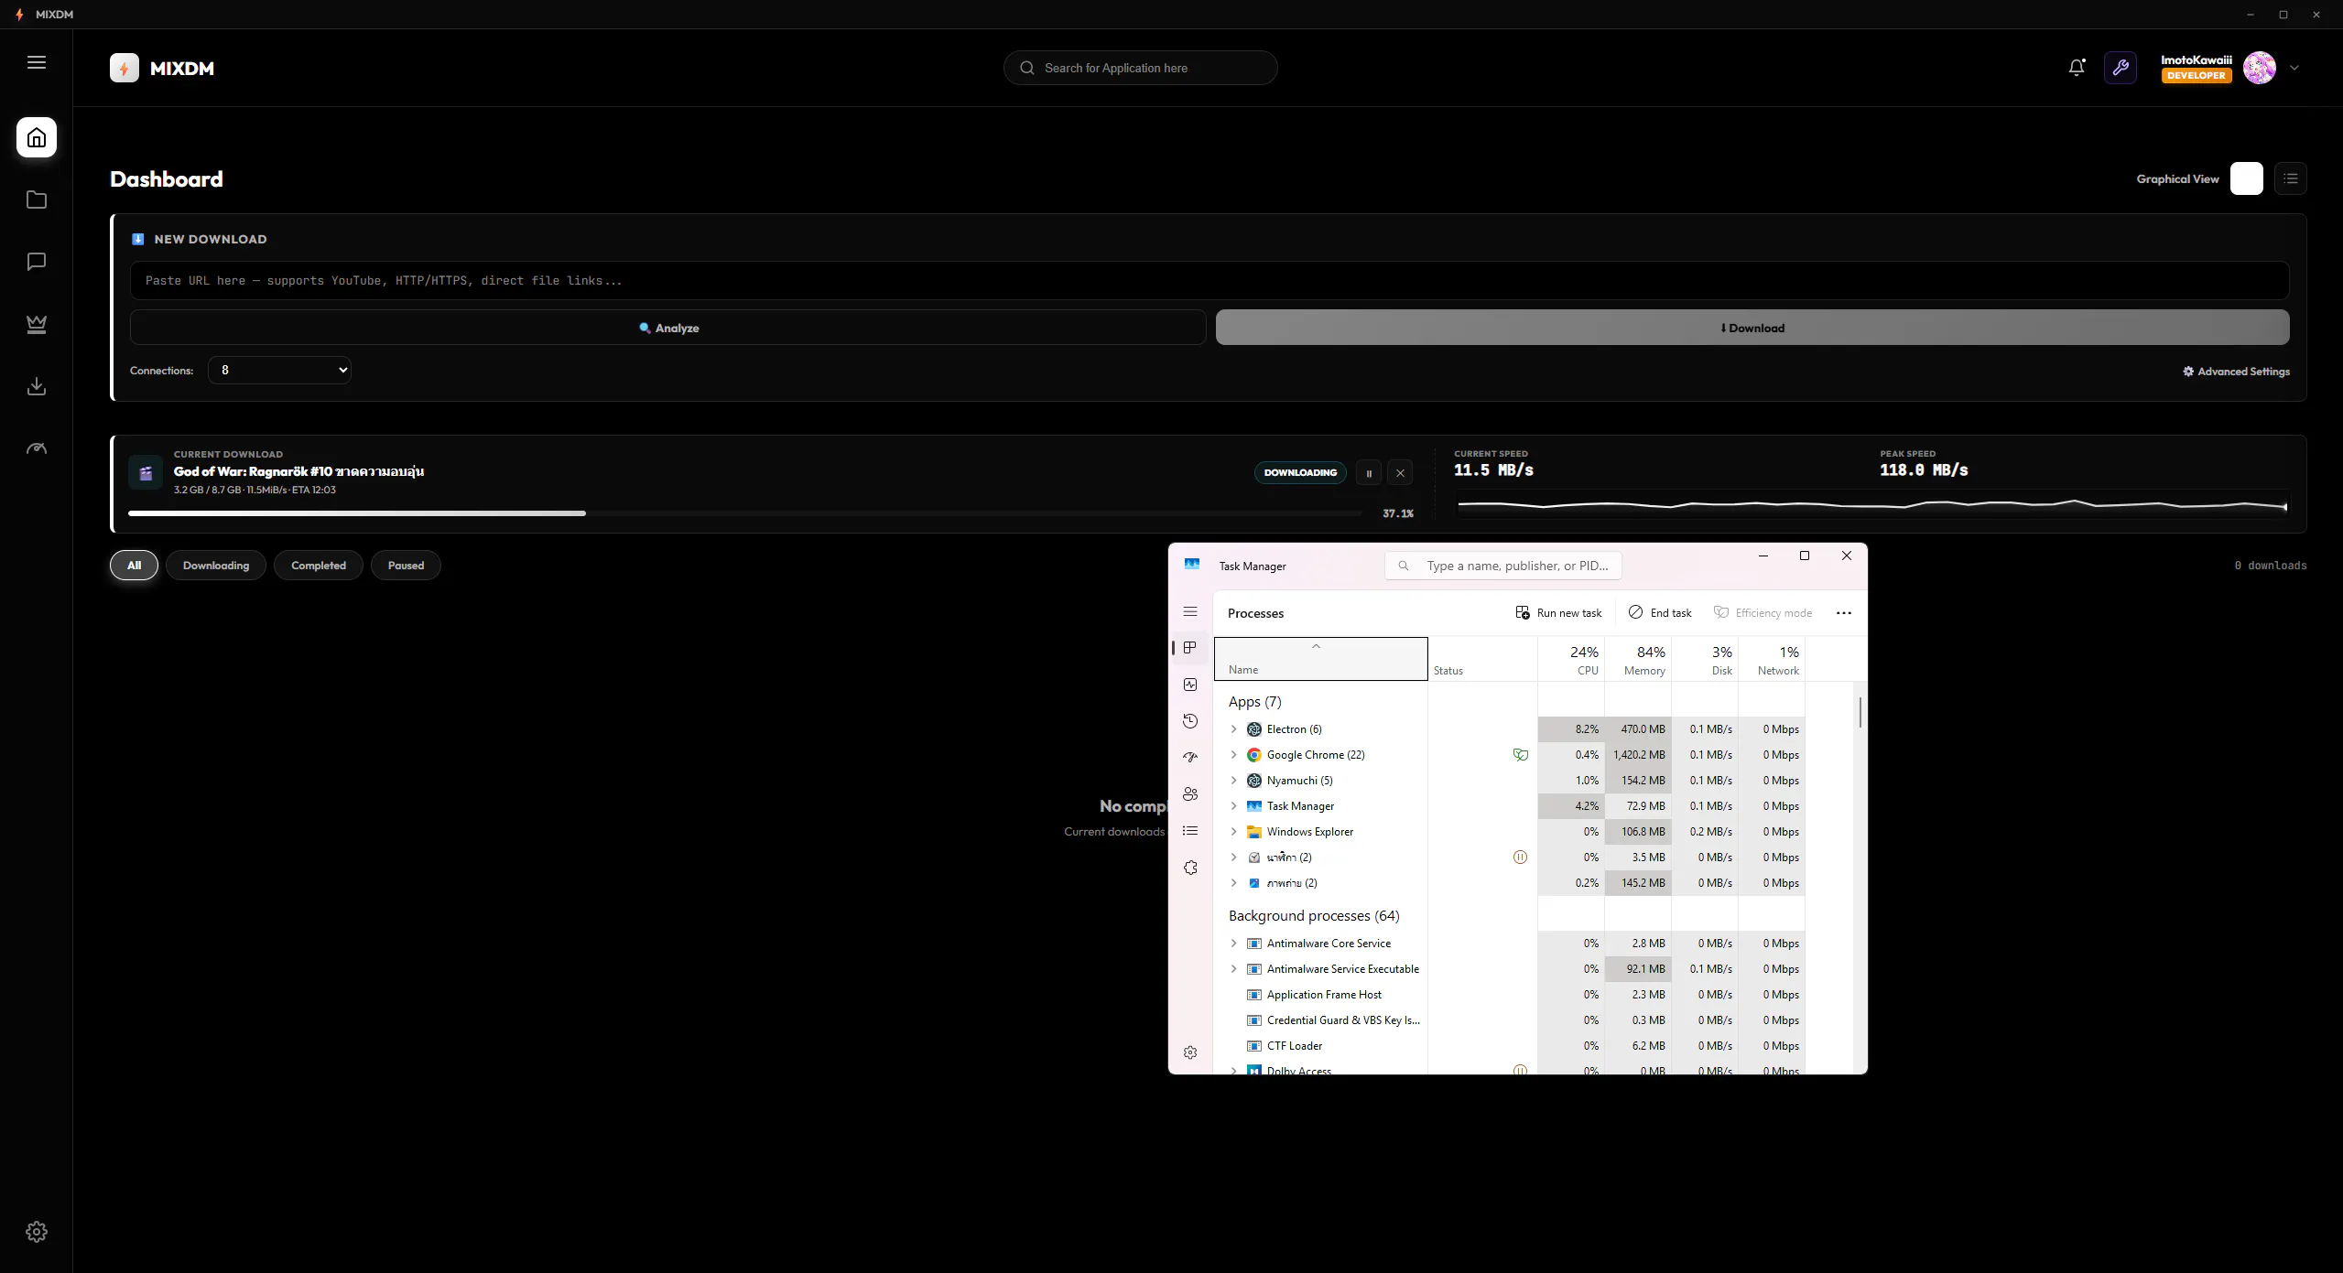Open the Connections dropdown
Screen dimensions: 2343x1273
click(x=279, y=370)
